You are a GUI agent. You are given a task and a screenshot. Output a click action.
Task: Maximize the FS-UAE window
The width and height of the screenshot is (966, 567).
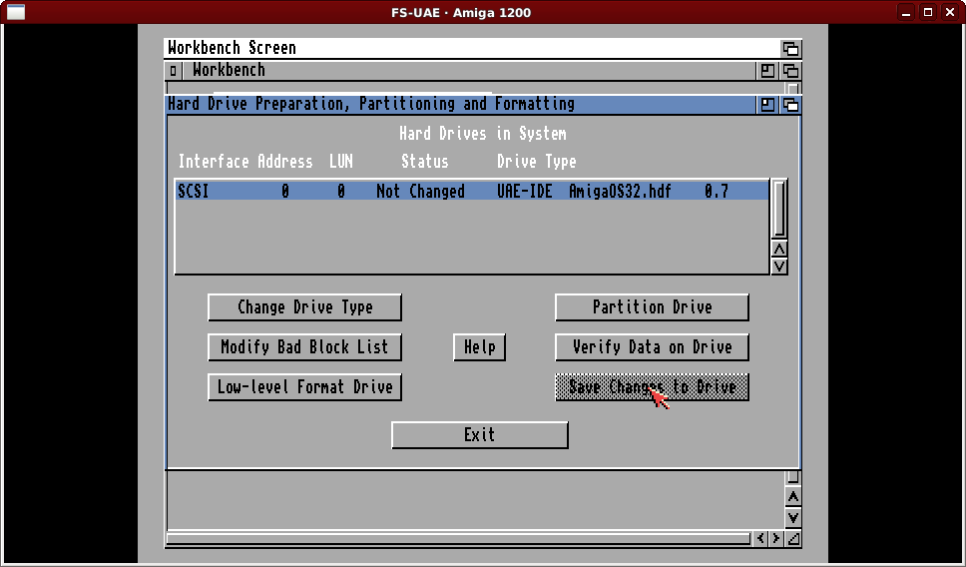(x=928, y=12)
